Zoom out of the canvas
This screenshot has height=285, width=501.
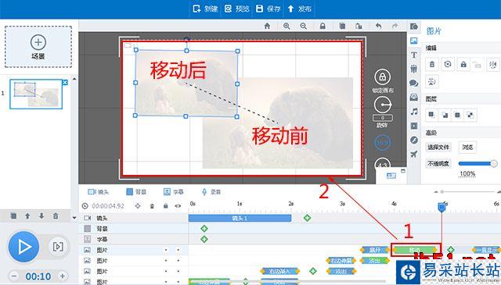[x=303, y=26]
